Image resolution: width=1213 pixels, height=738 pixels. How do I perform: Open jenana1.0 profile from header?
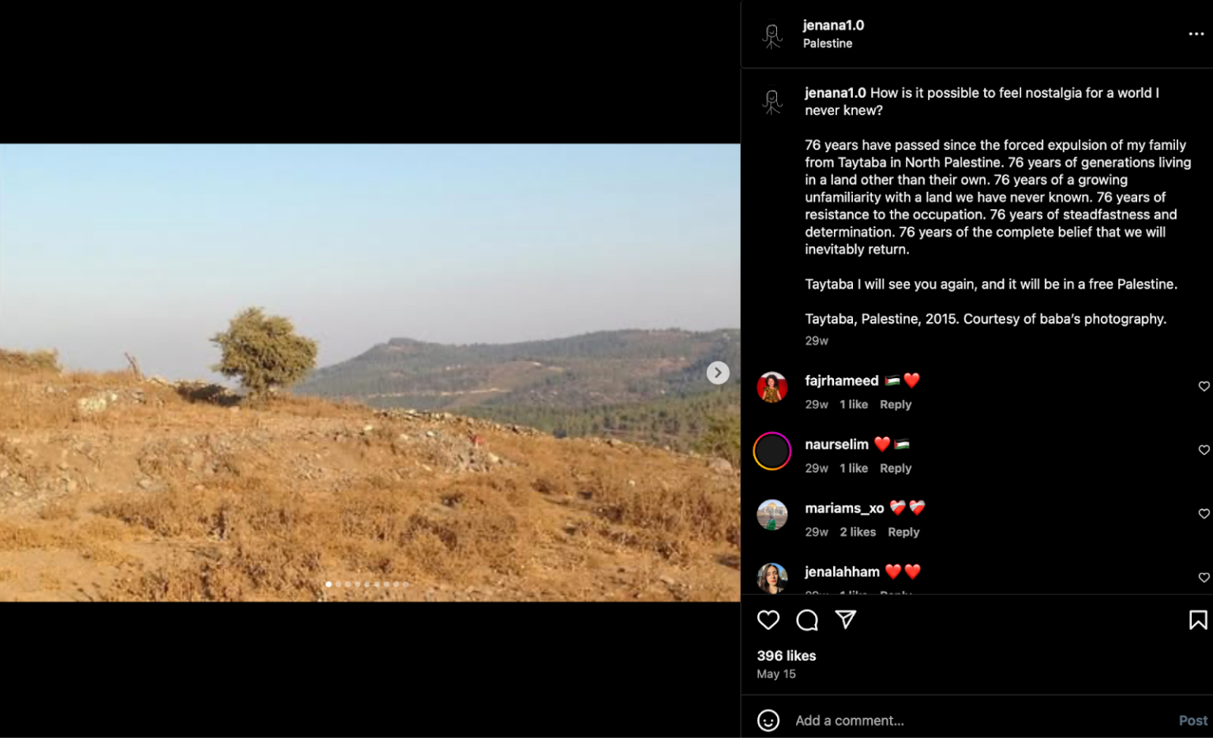pos(833,25)
